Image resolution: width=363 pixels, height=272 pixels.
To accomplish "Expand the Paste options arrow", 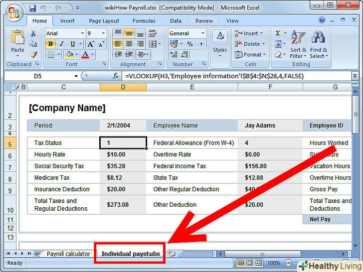I will (17, 56).
